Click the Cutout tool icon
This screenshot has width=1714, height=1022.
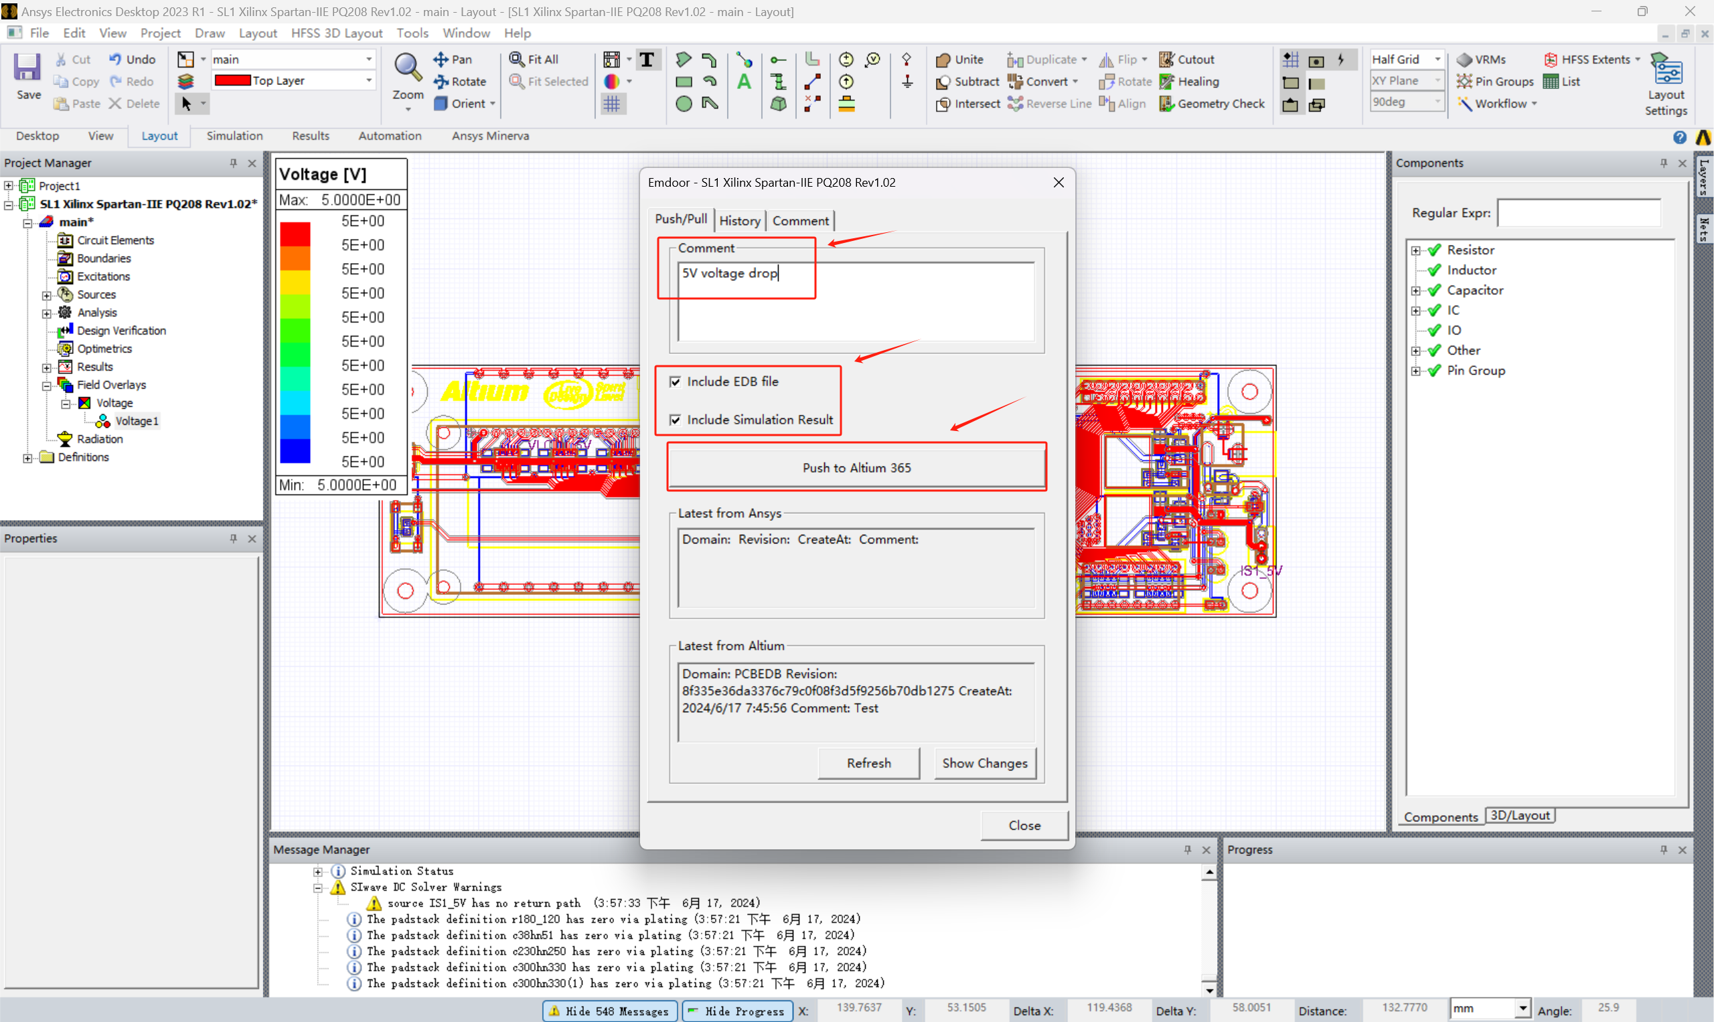pos(1166,59)
